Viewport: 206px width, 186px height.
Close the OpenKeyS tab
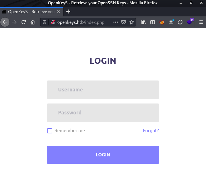click(59, 12)
